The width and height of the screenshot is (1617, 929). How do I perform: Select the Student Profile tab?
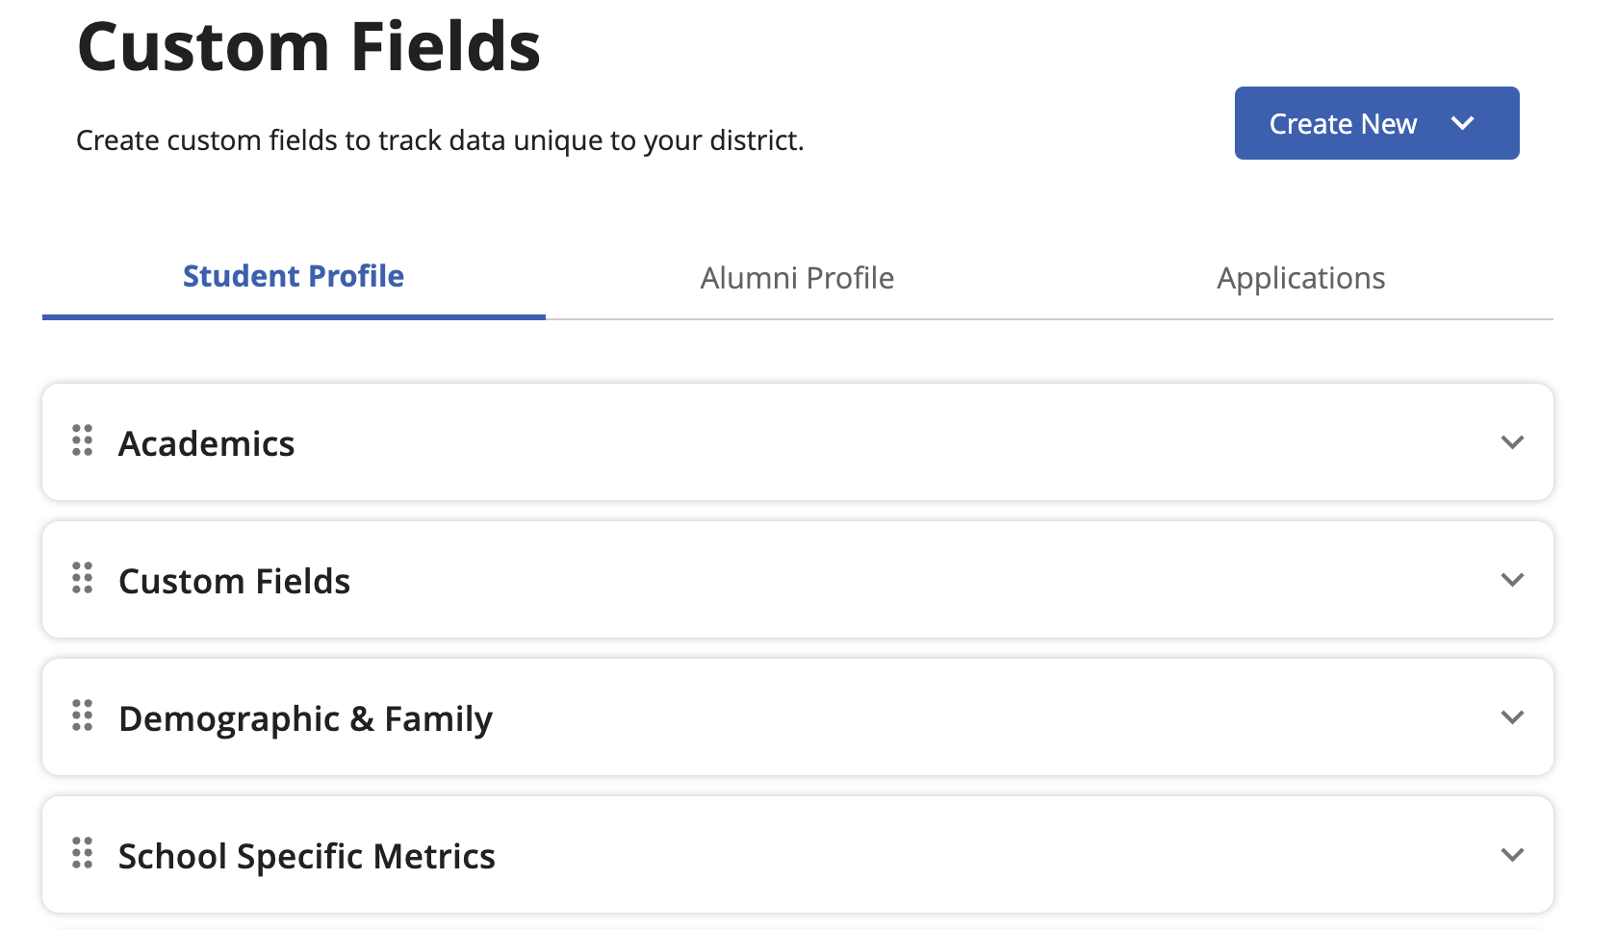pos(294,277)
